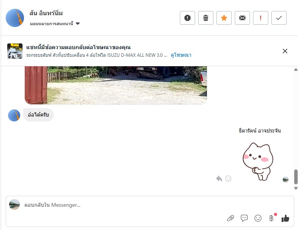Send a thumbs-up like
Image resolution: width=298 pixels, height=230 pixels.
[285, 218]
